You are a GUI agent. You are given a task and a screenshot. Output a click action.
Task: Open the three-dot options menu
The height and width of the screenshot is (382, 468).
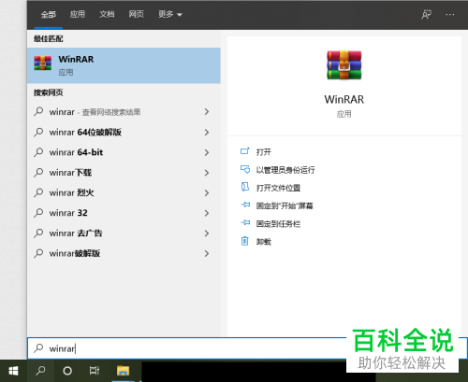(450, 14)
